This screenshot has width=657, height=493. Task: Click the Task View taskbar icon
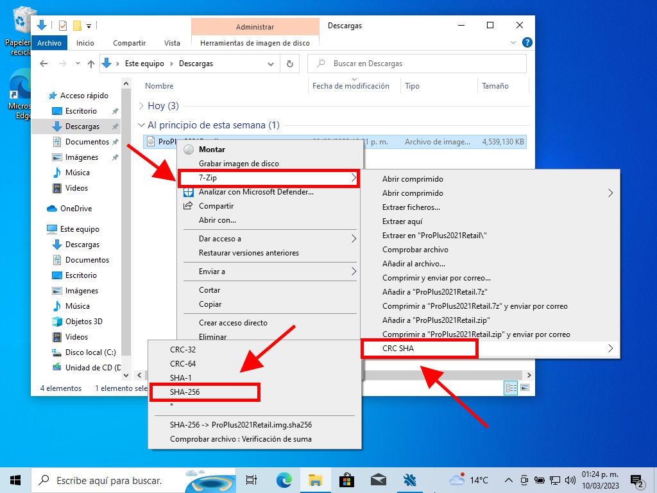coord(252,480)
